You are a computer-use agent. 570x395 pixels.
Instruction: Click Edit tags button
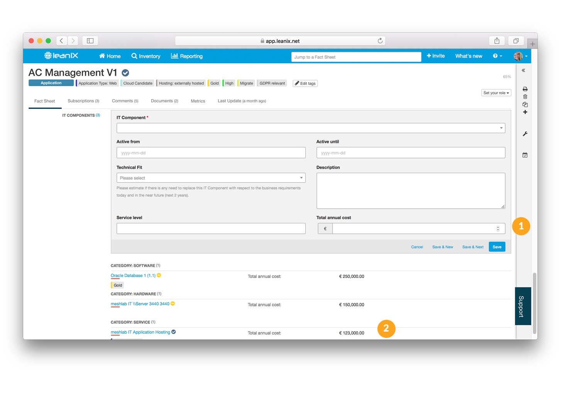coord(305,83)
